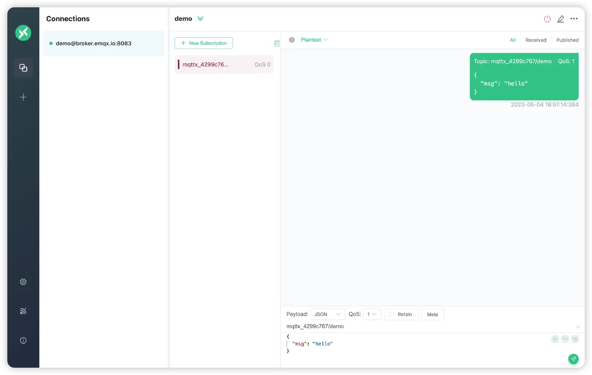
Task: Send the message with the paper plane icon
Action: [573, 359]
